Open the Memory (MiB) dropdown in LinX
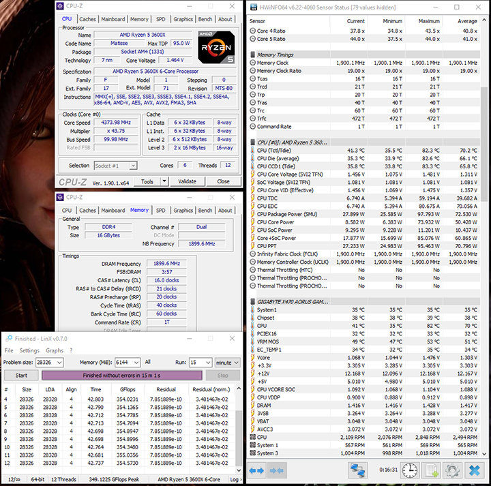 click(138, 363)
